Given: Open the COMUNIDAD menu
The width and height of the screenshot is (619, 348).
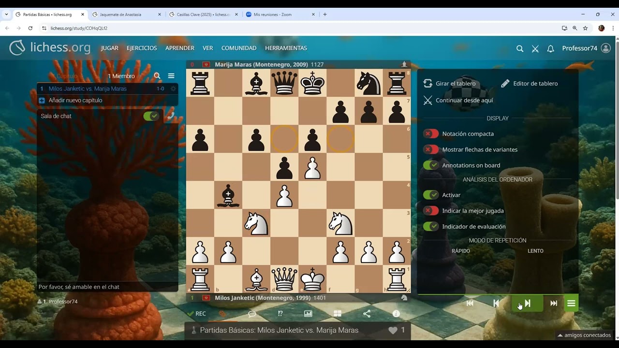Looking at the screenshot, I should coord(239,48).
